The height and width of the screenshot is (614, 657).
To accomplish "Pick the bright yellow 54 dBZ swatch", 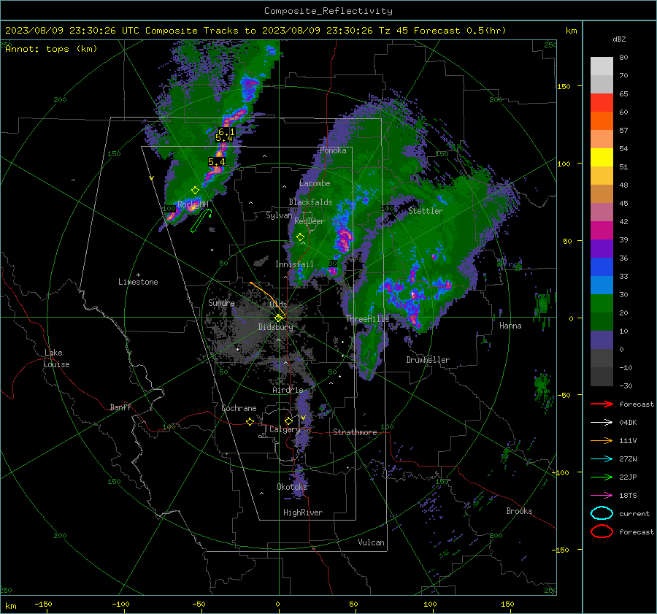I will coord(602,157).
